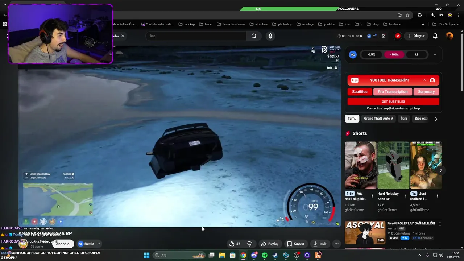Open the taskbar volume control
The width and height of the screenshot is (464, 261).
[441, 255]
